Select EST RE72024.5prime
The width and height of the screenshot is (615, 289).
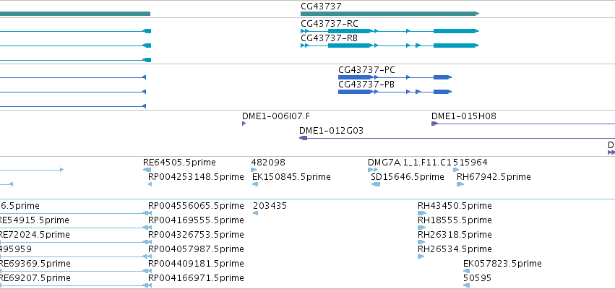click(35, 235)
